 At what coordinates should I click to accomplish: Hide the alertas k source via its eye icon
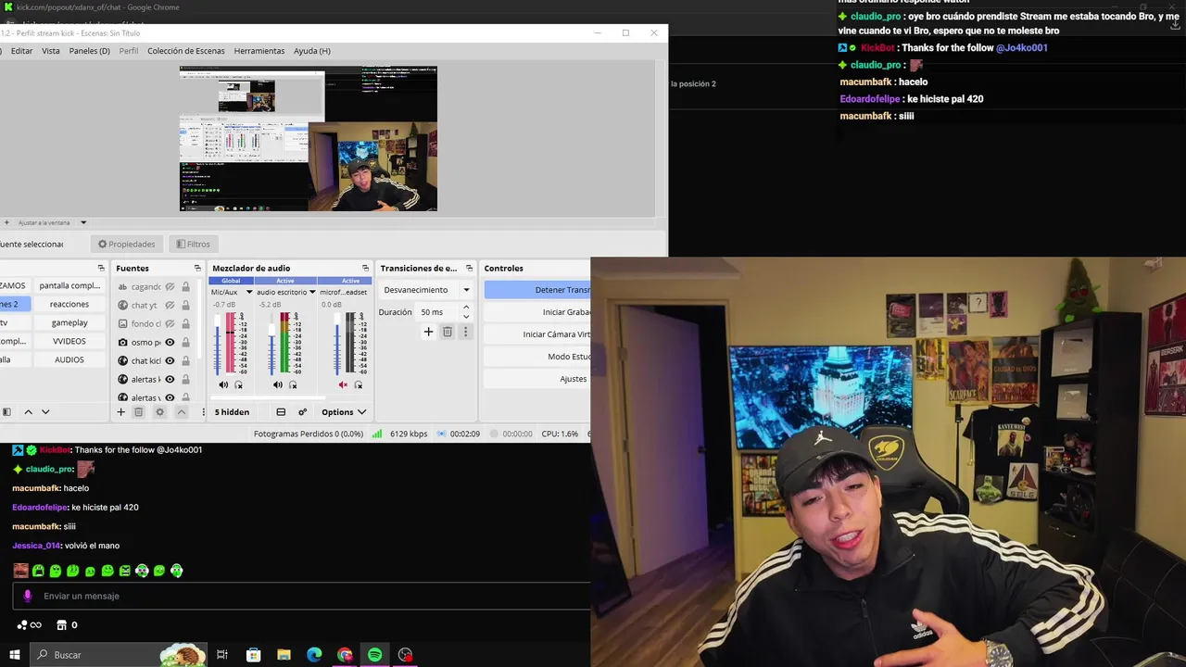[170, 380]
